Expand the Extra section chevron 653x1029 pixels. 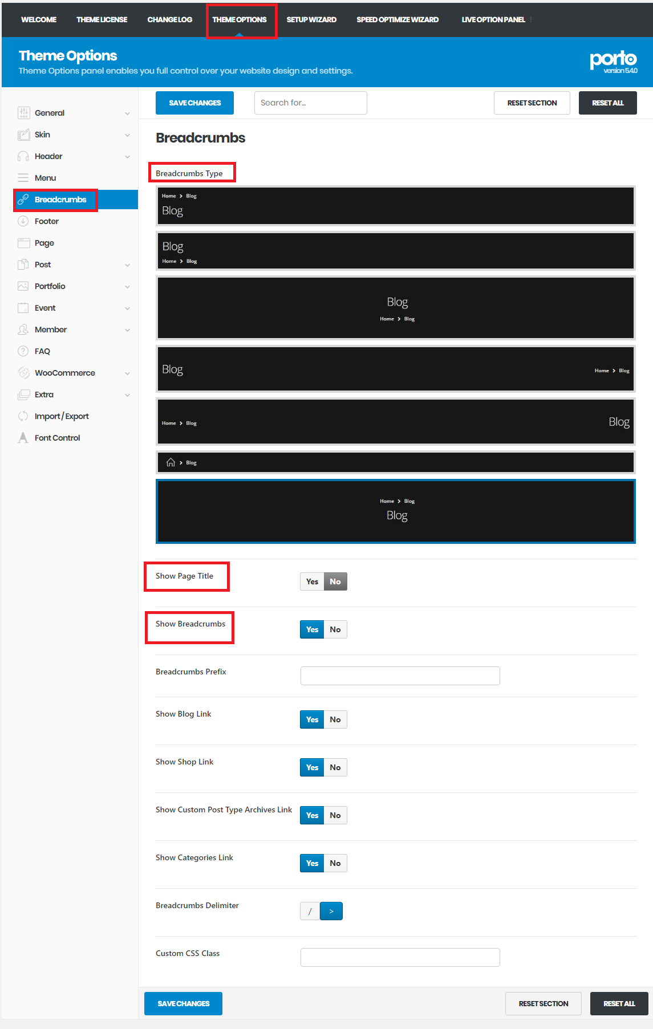point(127,395)
